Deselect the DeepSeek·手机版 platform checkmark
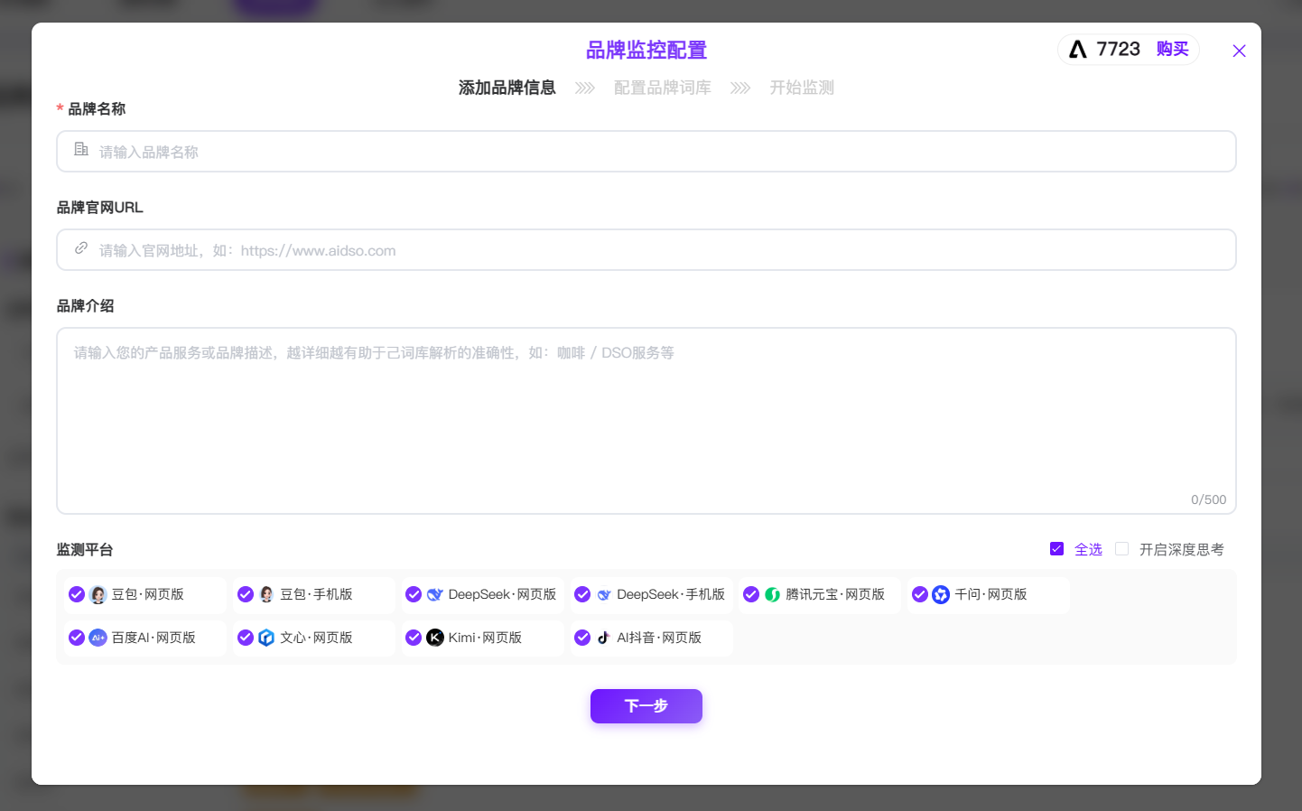 tap(582, 594)
